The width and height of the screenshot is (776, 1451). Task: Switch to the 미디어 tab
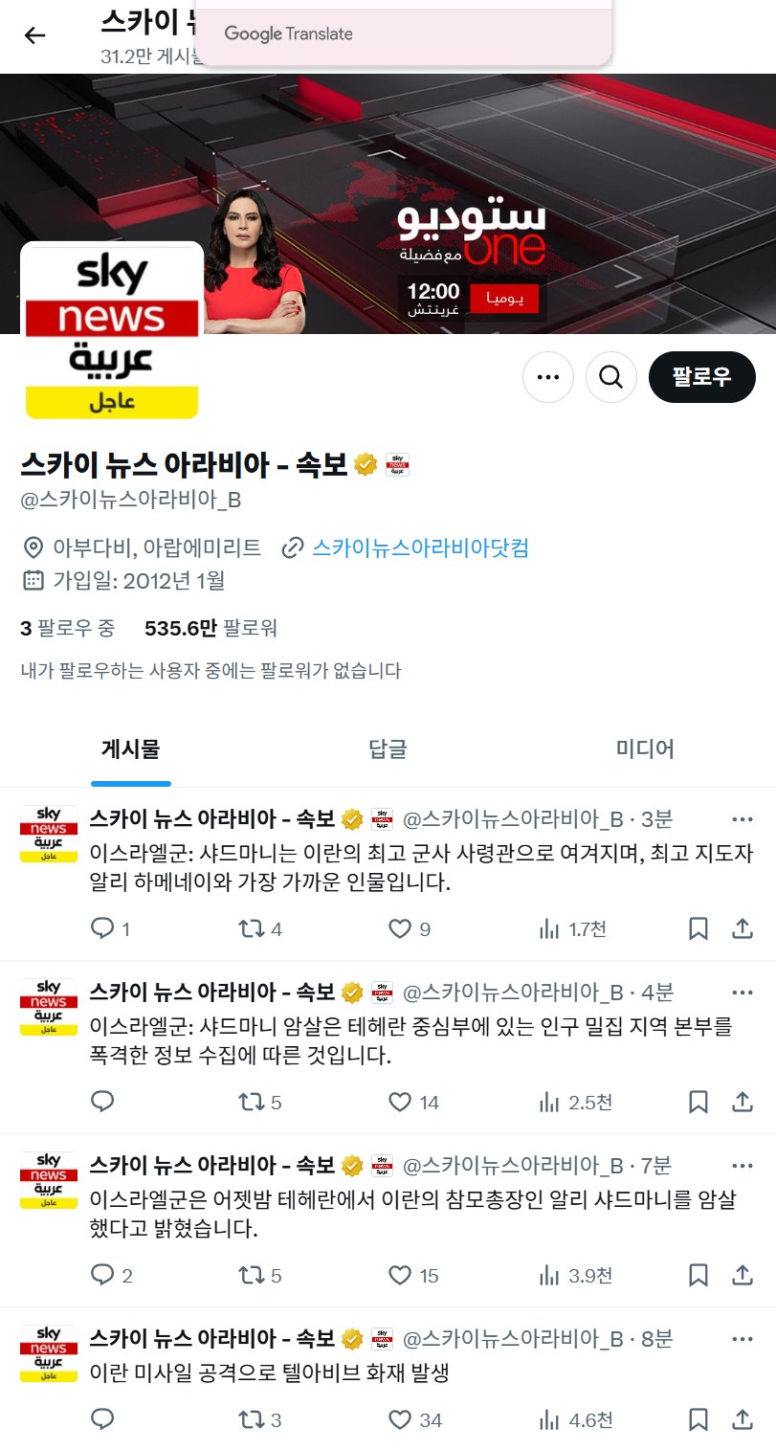(645, 748)
